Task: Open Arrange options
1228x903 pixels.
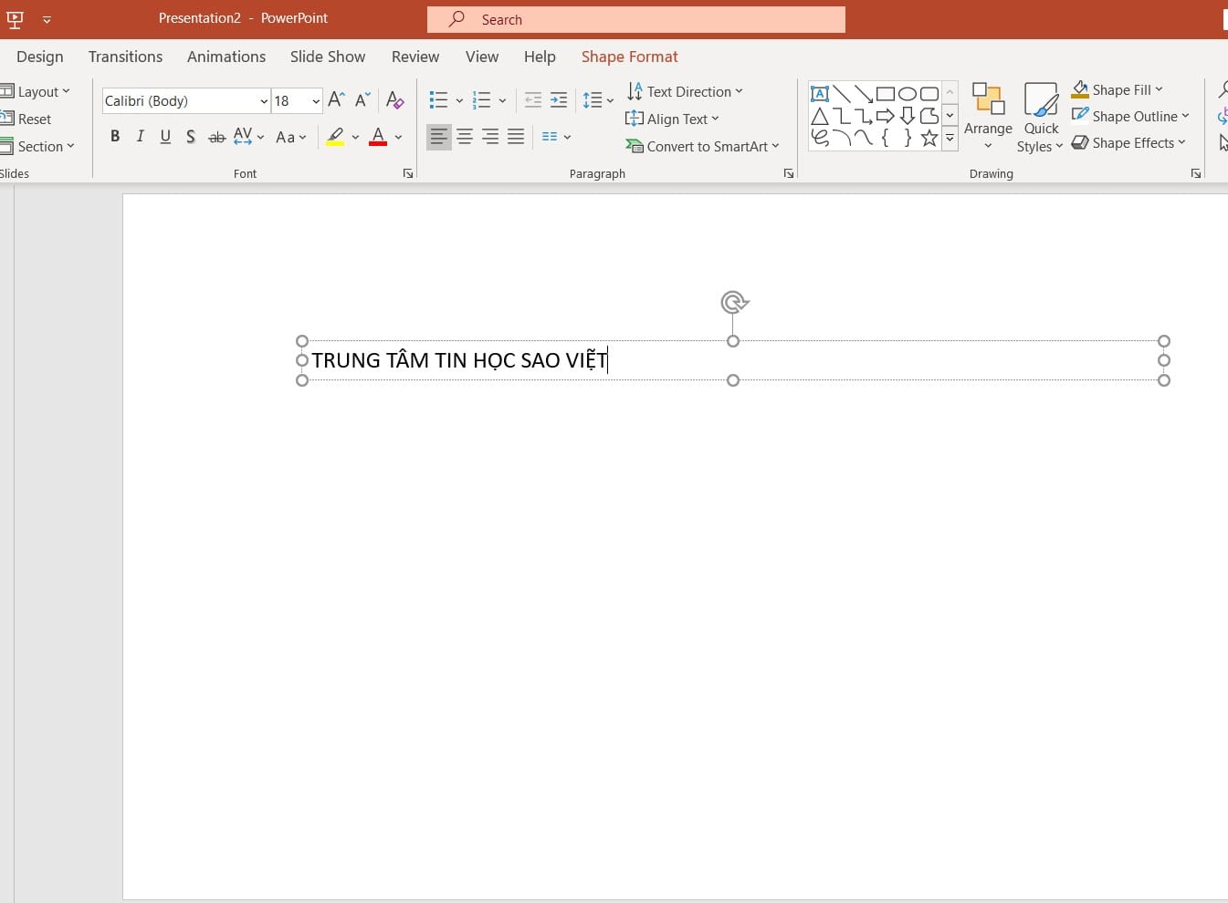Action: (x=988, y=117)
